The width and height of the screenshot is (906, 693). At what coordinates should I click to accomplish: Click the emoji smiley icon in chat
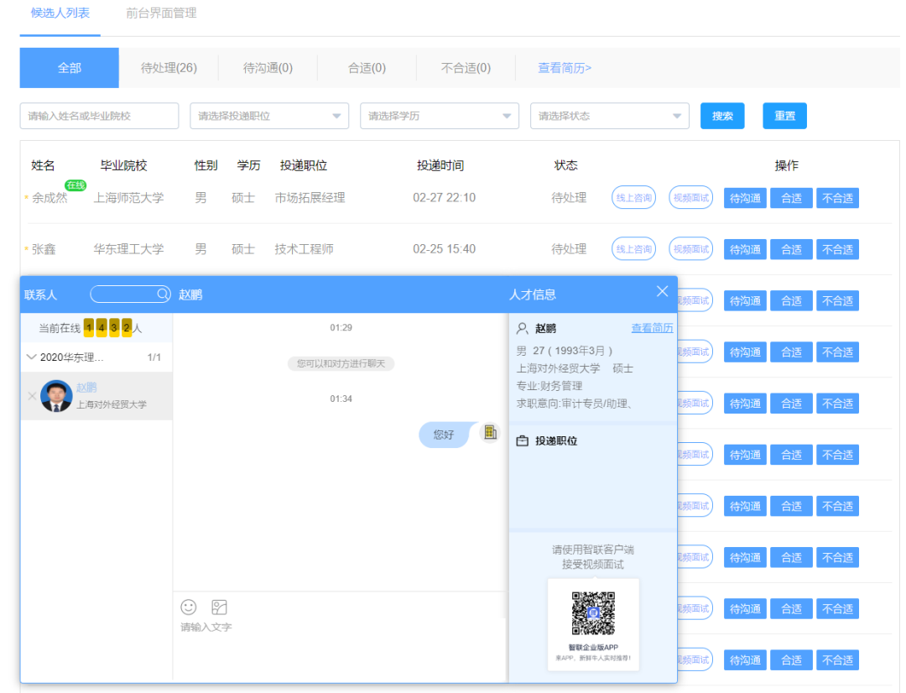click(x=189, y=607)
